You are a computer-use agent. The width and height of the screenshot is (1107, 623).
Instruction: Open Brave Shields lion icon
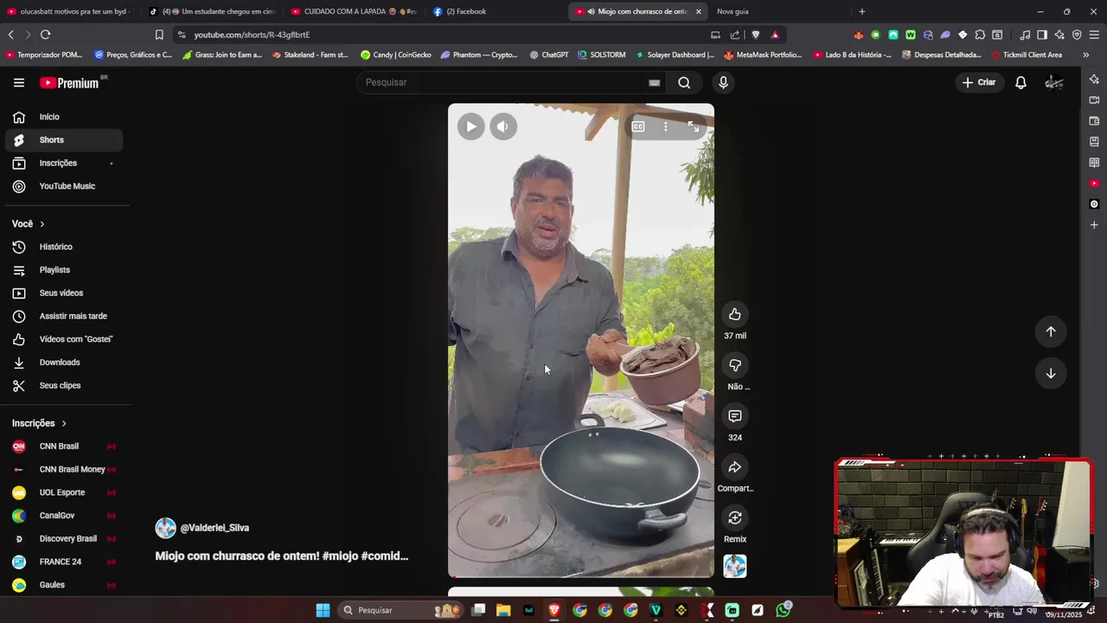pos(755,35)
